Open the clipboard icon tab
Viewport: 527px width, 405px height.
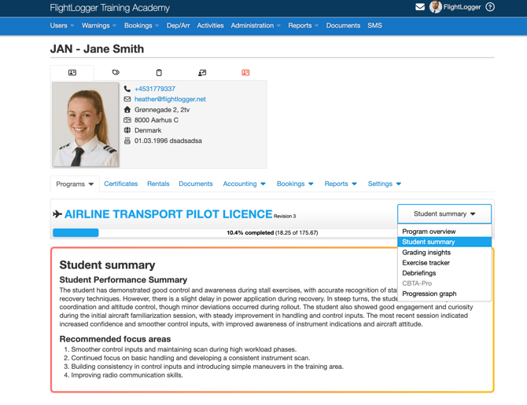(159, 72)
